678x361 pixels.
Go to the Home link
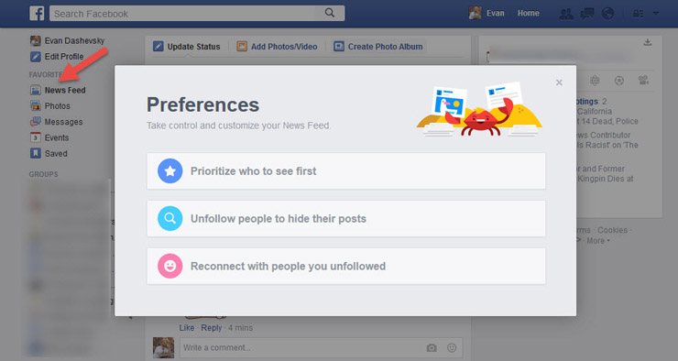tap(528, 14)
